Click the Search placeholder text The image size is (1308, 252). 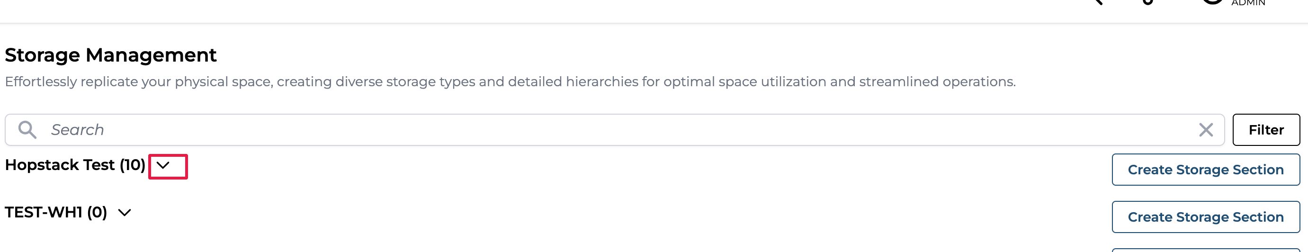[x=77, y=130]
